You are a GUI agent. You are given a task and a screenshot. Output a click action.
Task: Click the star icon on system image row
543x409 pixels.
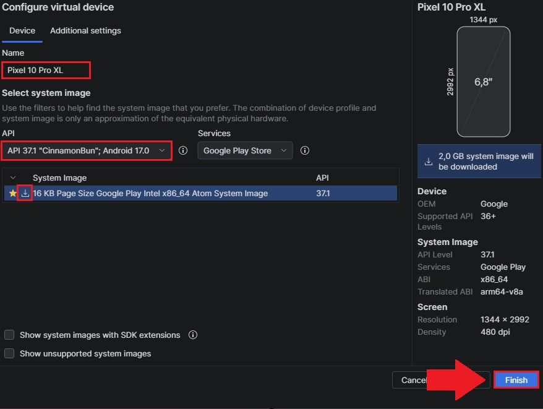pyautogui.click(x=13, y=193)
